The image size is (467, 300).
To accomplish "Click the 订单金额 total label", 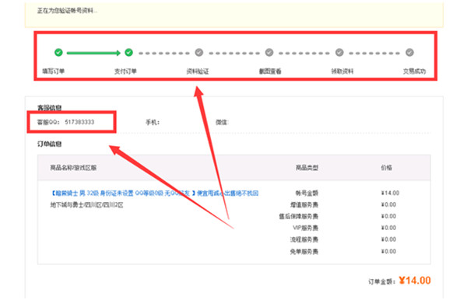I will pos(382,281).
